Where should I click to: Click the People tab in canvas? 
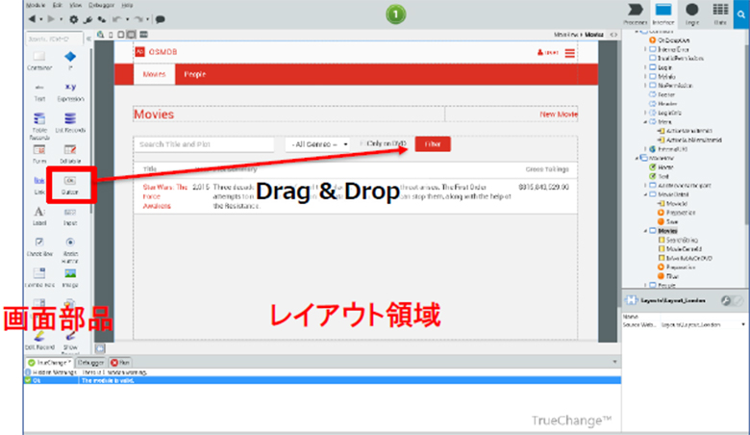pos(194,74)
